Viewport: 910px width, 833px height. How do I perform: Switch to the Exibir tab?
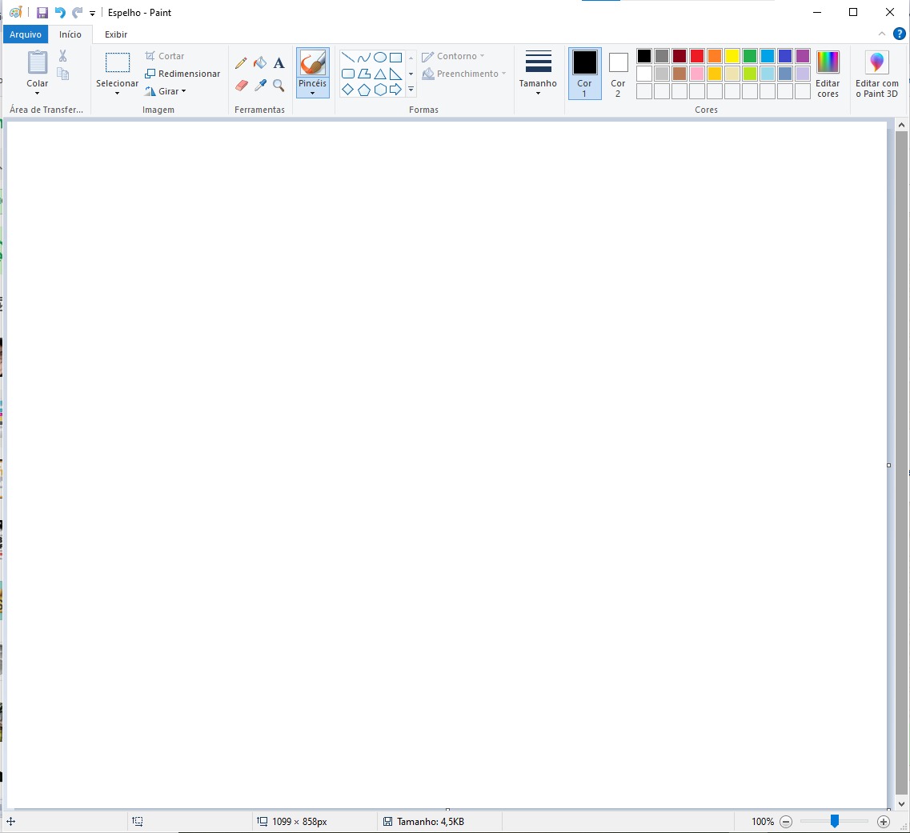point(116,34)
